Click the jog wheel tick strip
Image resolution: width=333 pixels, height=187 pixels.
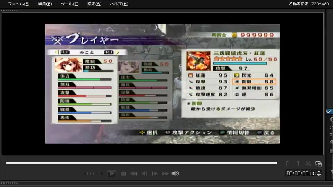93,173
